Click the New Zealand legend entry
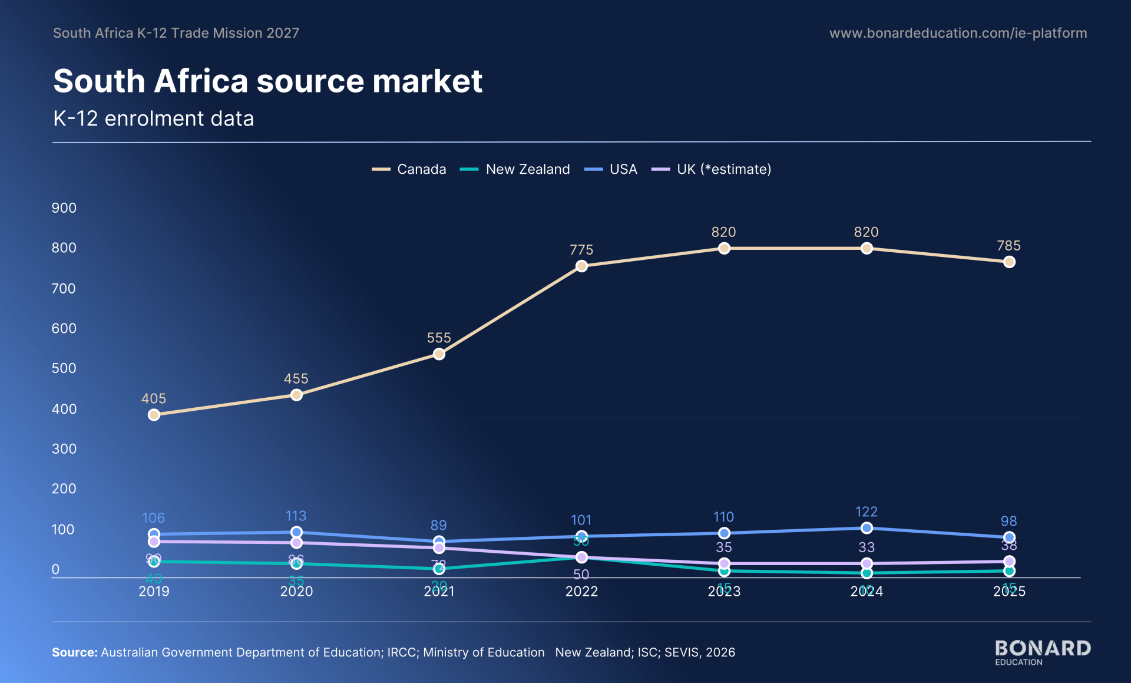1131x683 pixels. [515, 169]
